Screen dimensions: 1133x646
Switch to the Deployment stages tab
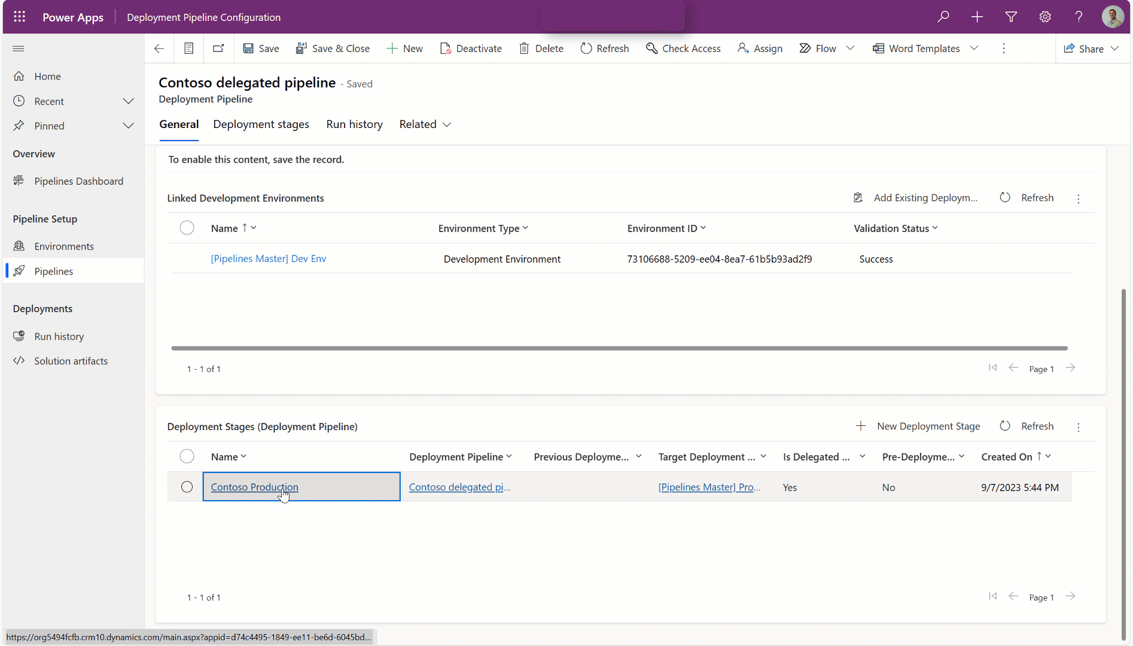261,124
